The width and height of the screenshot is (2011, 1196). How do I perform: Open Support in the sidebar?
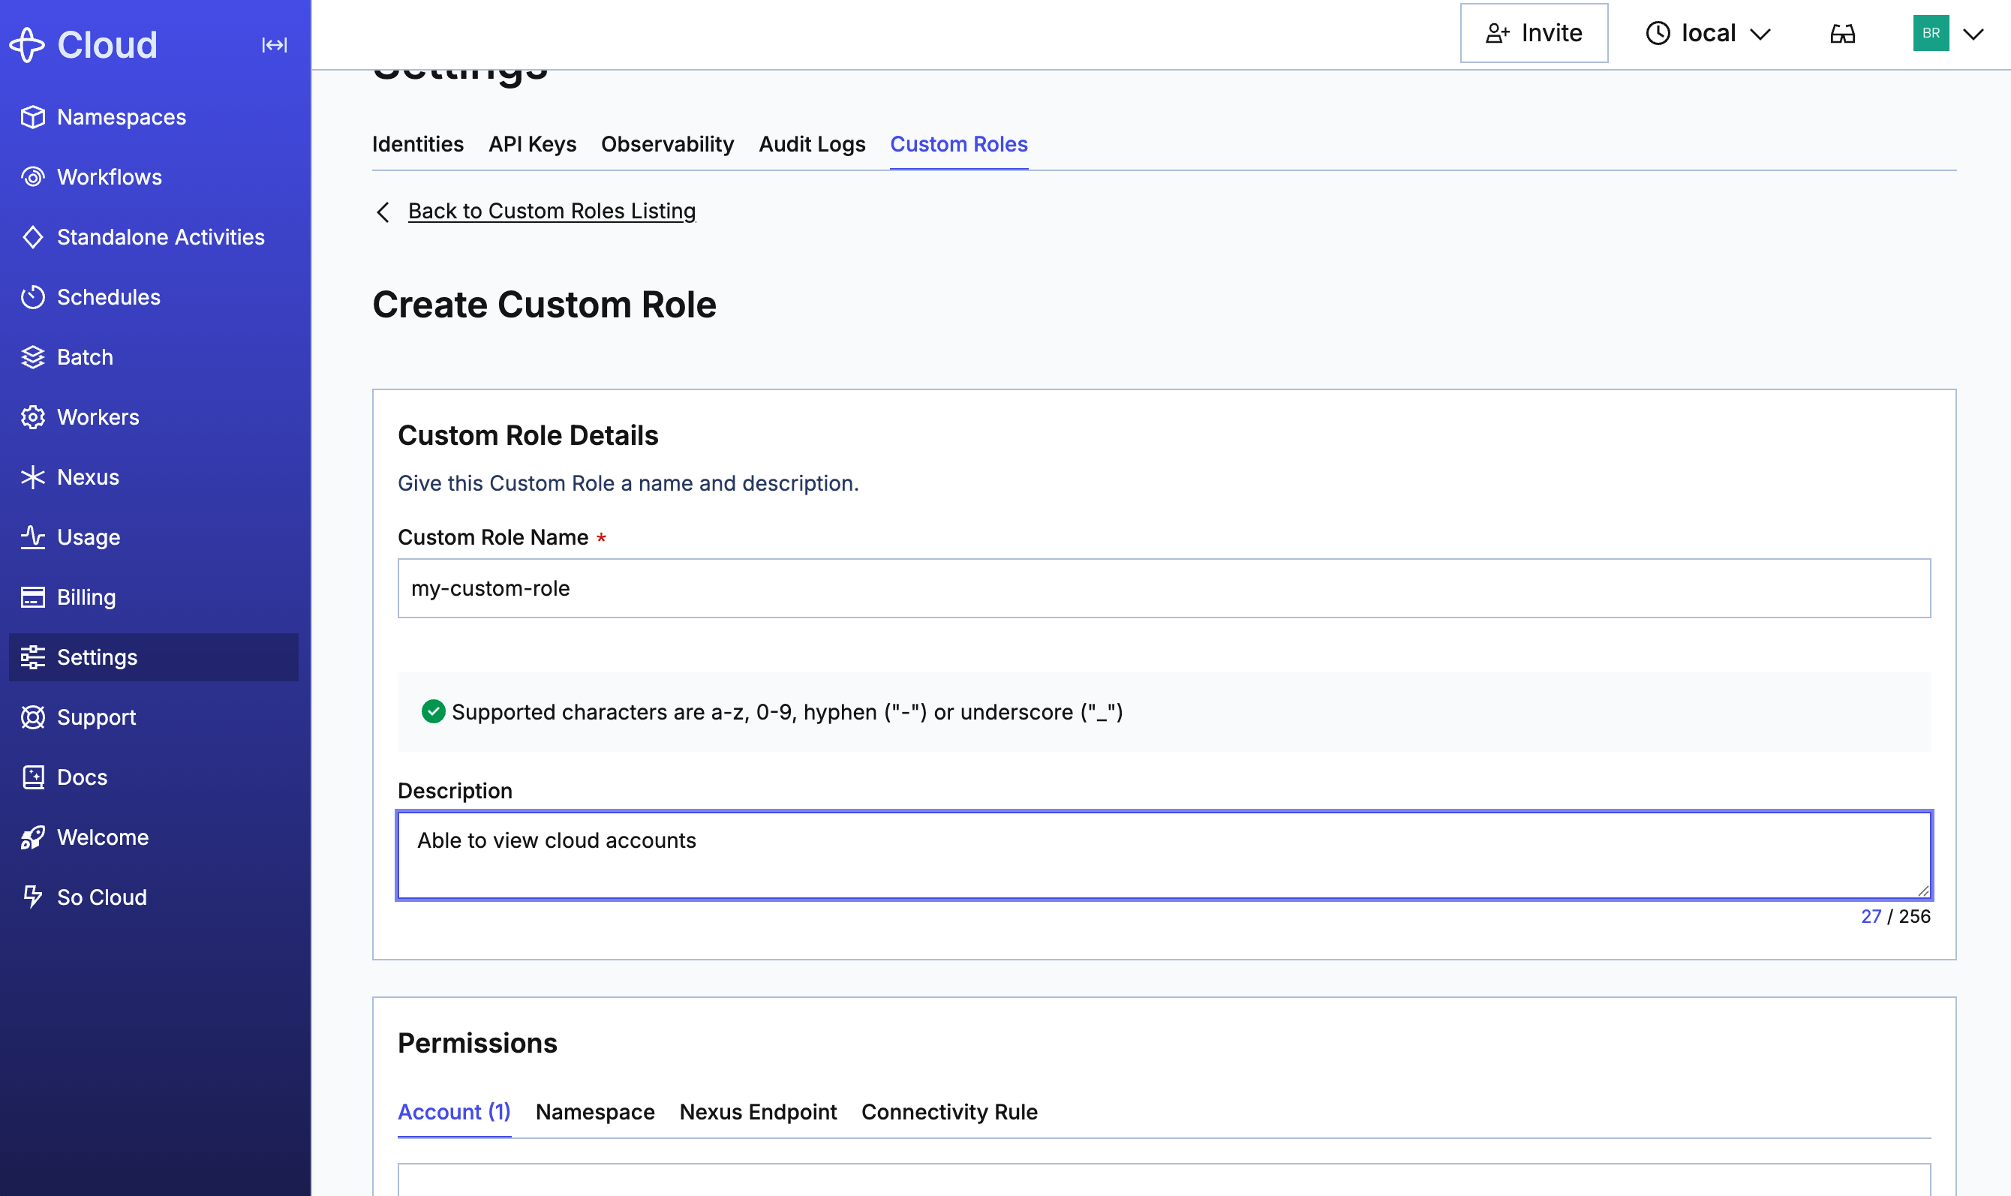point(153,717)
